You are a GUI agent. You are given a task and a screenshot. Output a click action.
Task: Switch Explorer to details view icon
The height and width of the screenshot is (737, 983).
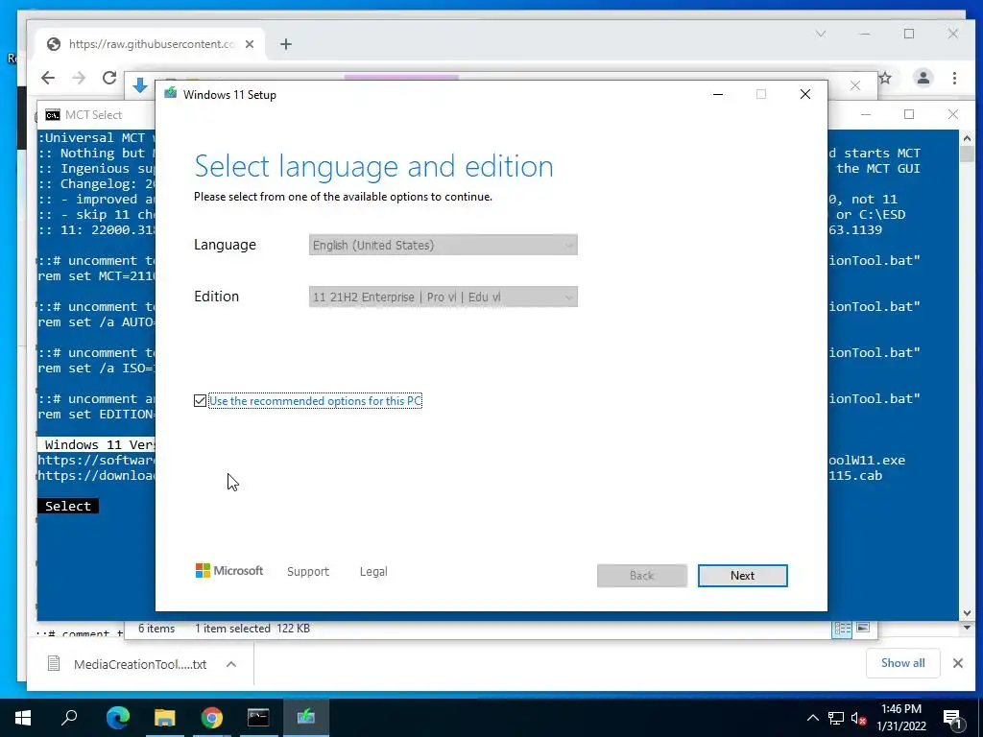(842, 628)
